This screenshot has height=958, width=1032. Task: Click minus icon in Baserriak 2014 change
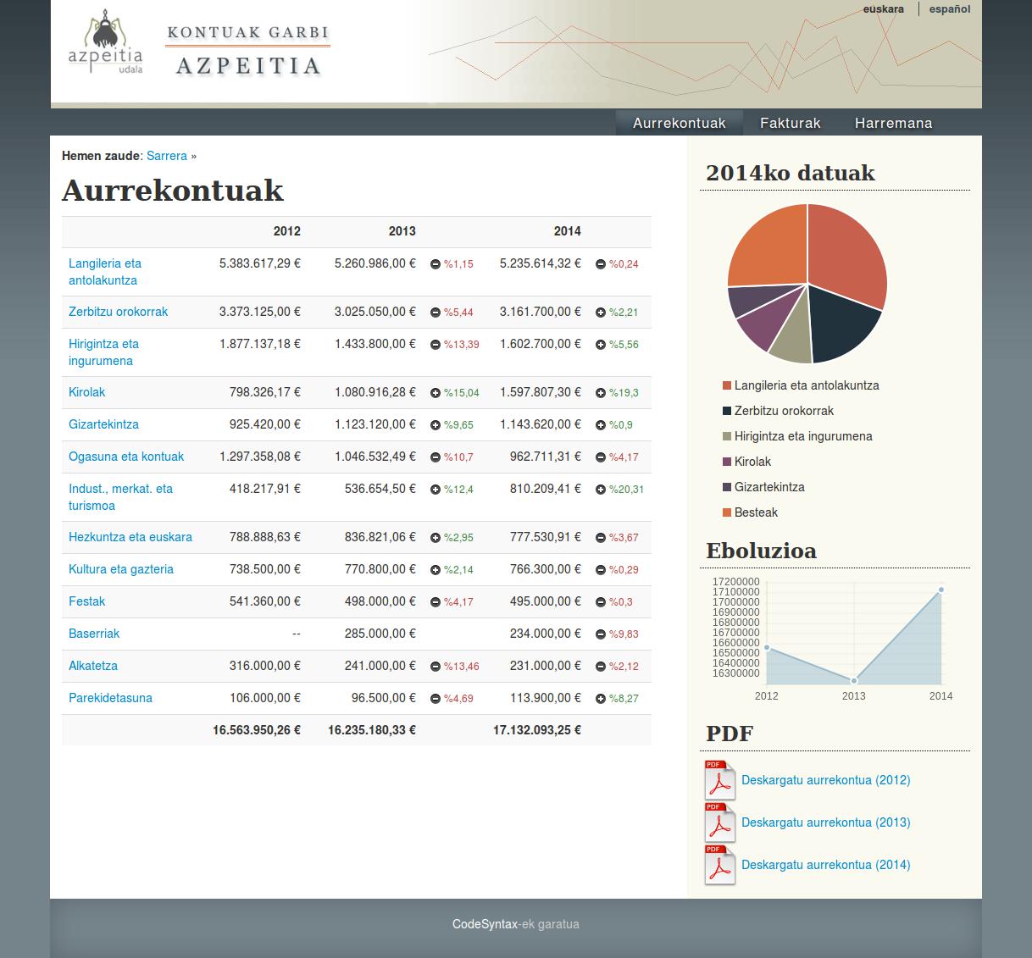(x=601, y=634)
